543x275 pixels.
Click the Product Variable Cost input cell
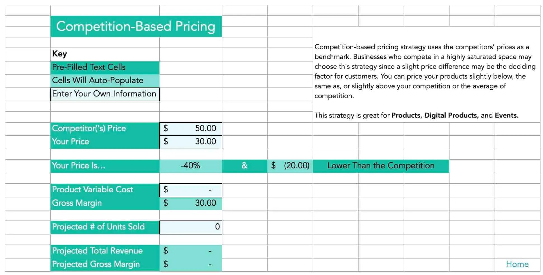click(191, 190)
